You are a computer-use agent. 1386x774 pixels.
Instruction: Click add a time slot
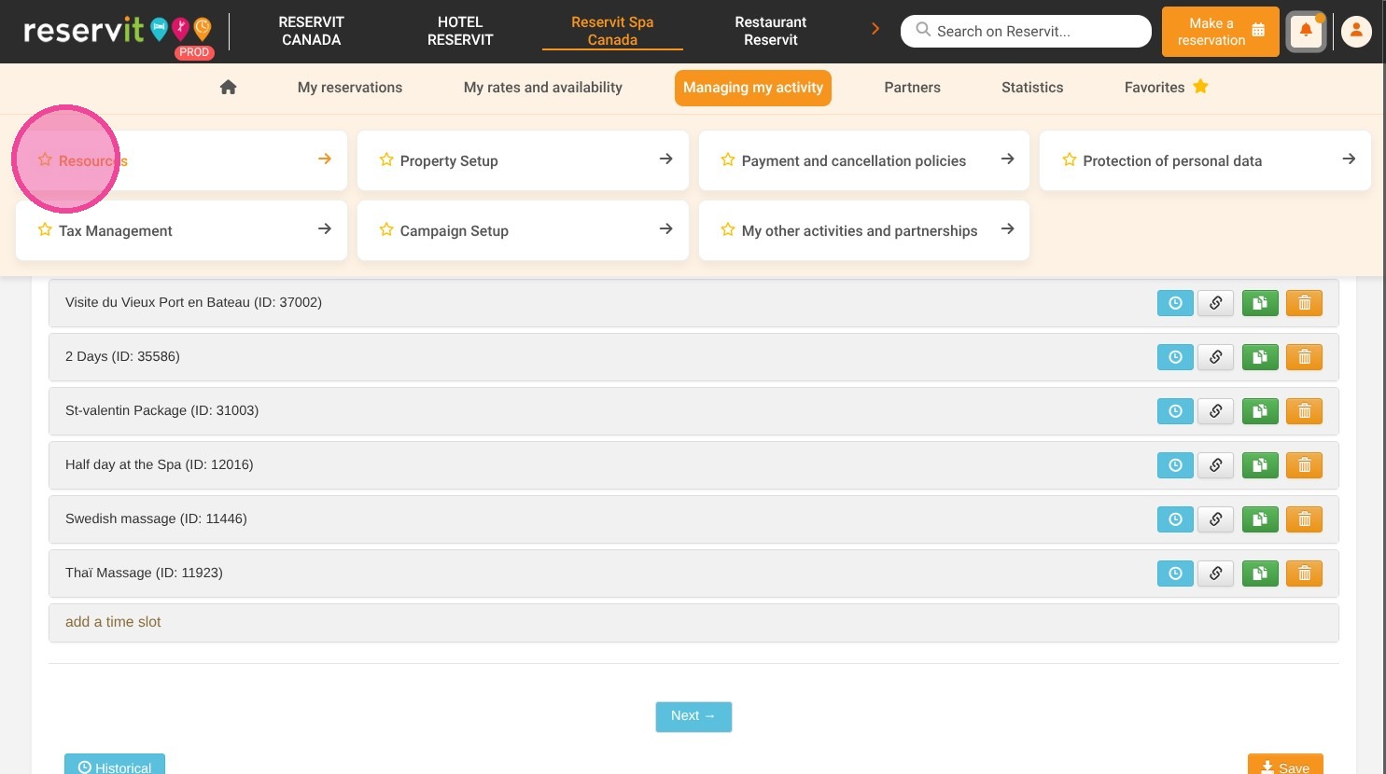(x=113, y=622)
